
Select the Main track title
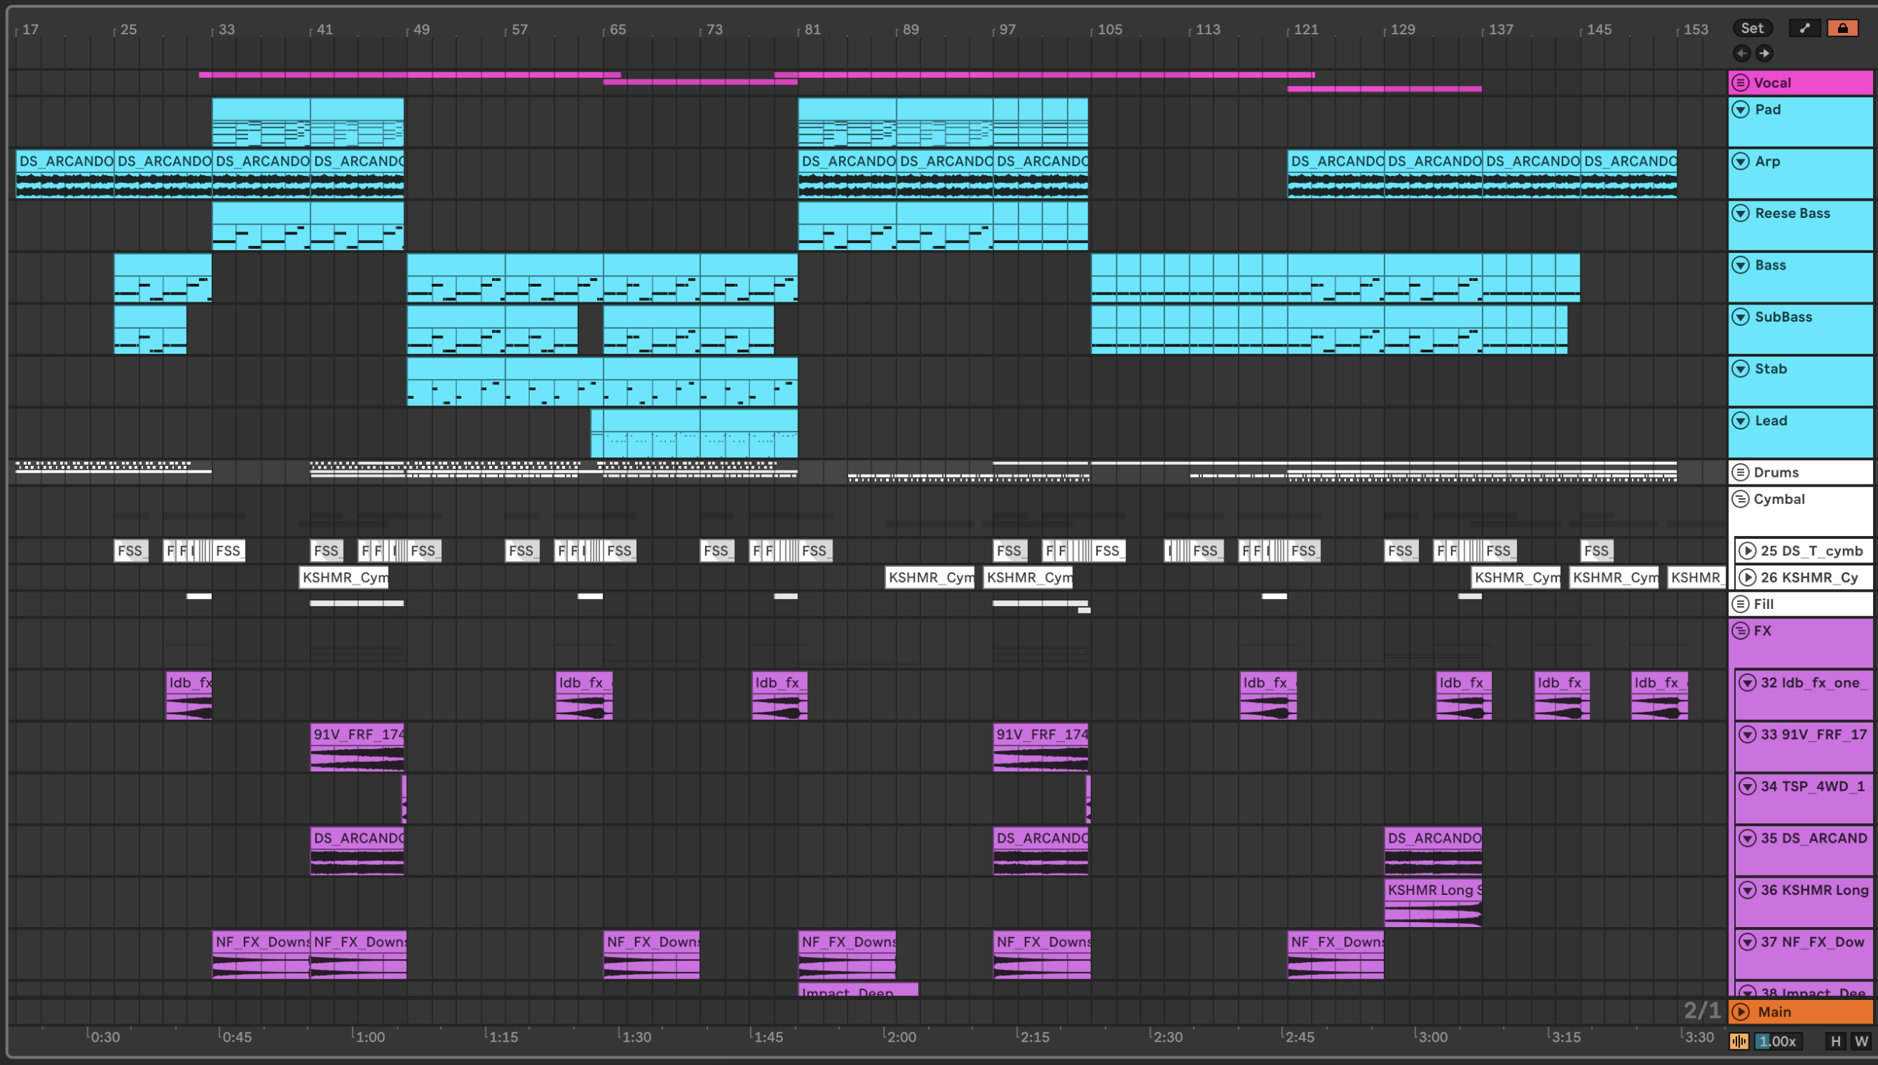pos(1775,1011)
